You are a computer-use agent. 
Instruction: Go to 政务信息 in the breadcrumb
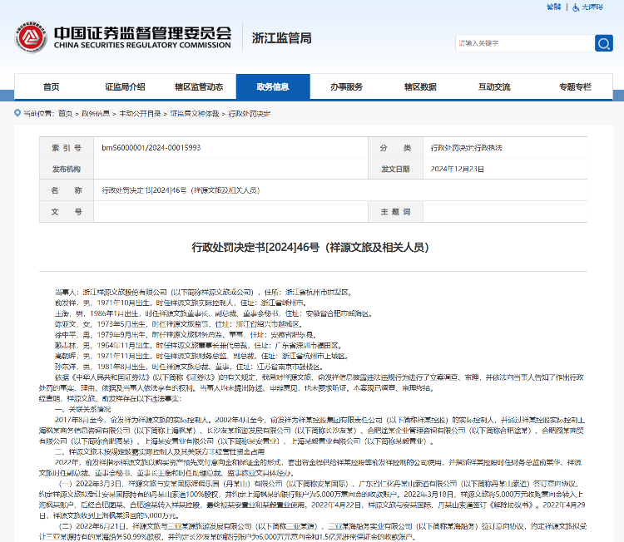96,114
